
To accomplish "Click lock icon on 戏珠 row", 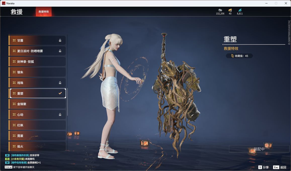I will pyautogui.click(x=60, y=83).
